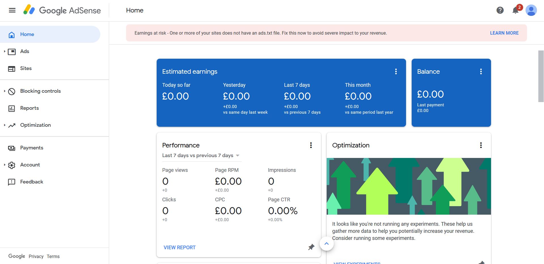Click the vertical page scrollbar

541,76
